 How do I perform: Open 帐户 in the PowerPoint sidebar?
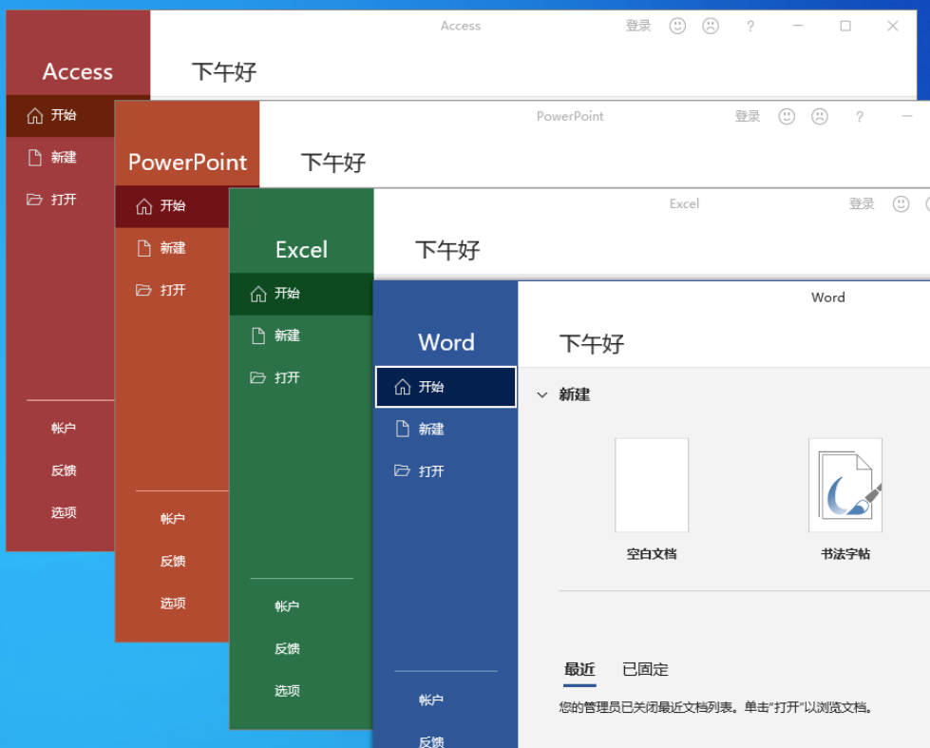tap(173, 519)
